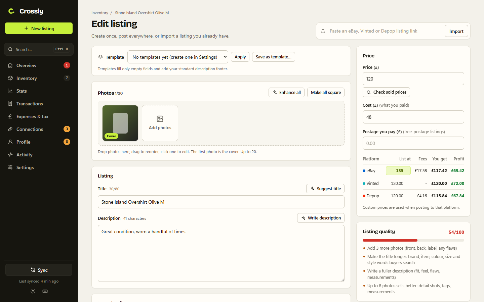This screenshot has width=484, height=302.
Task: Click the red badge on Overview
Action: click(67, 65)
